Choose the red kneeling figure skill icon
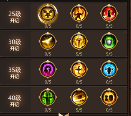131x116 pixels. tap(109, 13)
